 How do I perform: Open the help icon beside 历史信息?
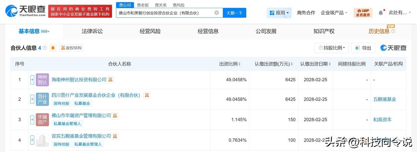[393, 31]
